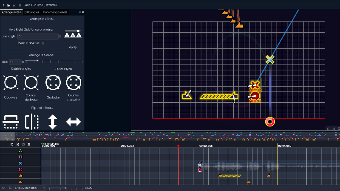Image resolution: width=340 pixels, height=191 pixels.
Task: Select the yellow slide arrow on left
Action: pyautogui.click(x=187, y=95)
